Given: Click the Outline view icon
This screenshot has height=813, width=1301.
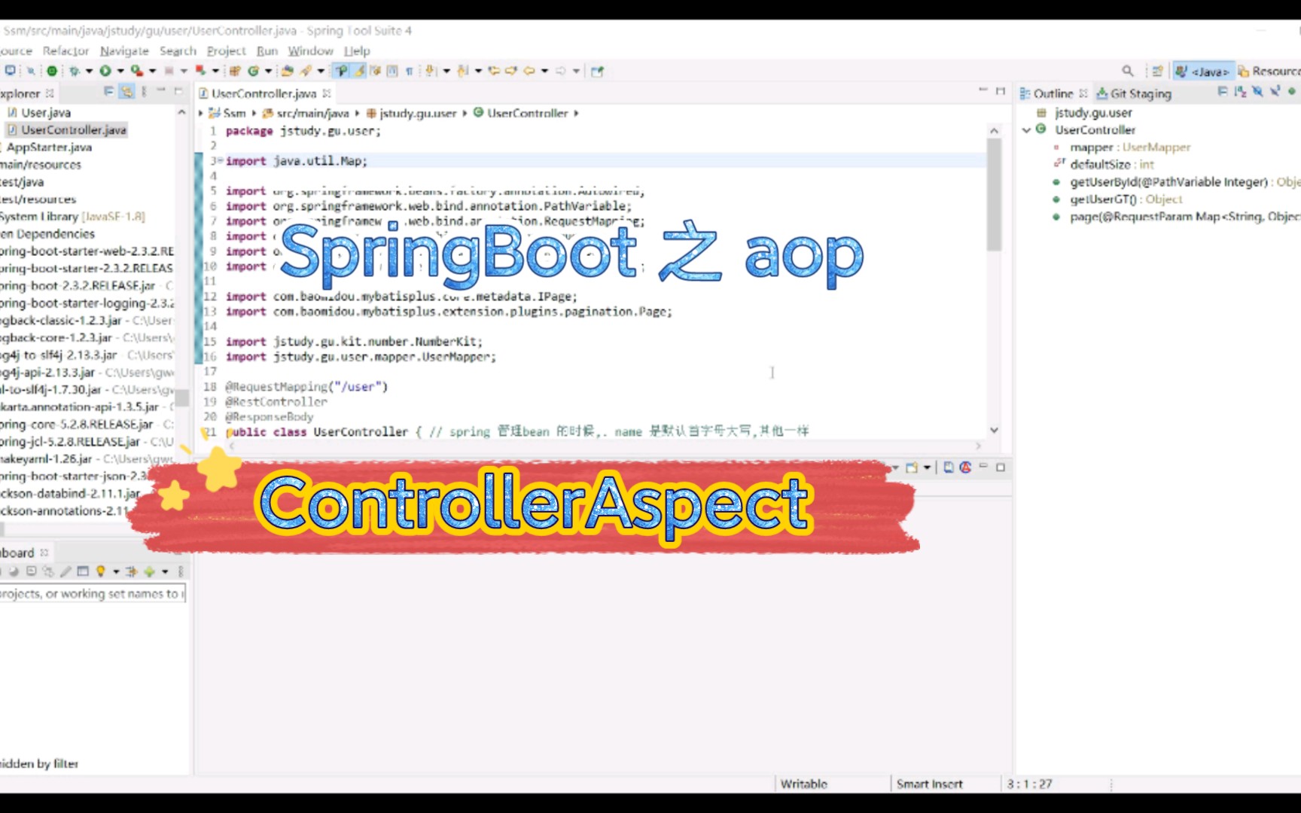Looking at the screenshot, I should [x=1025, y=93].
